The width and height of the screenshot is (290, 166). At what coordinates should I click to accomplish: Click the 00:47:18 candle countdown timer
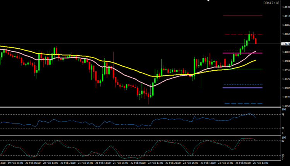(x=271, y=3)
